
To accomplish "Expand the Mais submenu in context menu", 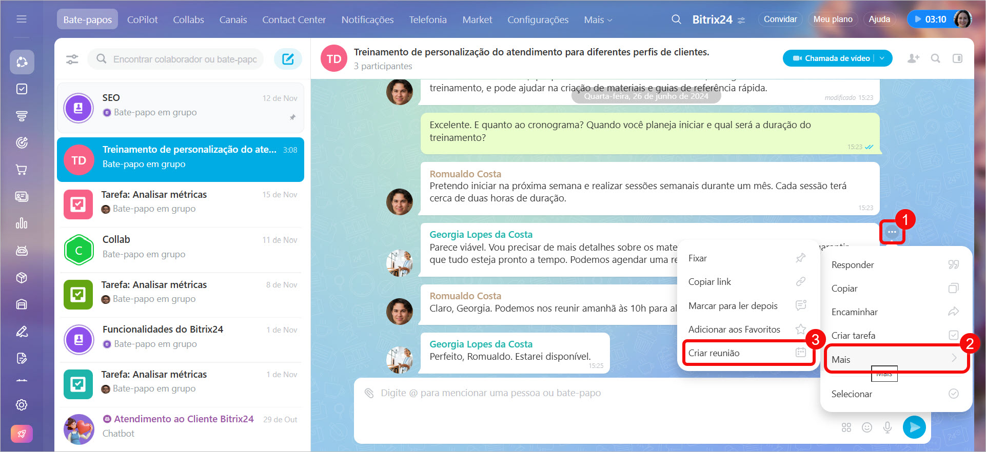I will point(895,359).
